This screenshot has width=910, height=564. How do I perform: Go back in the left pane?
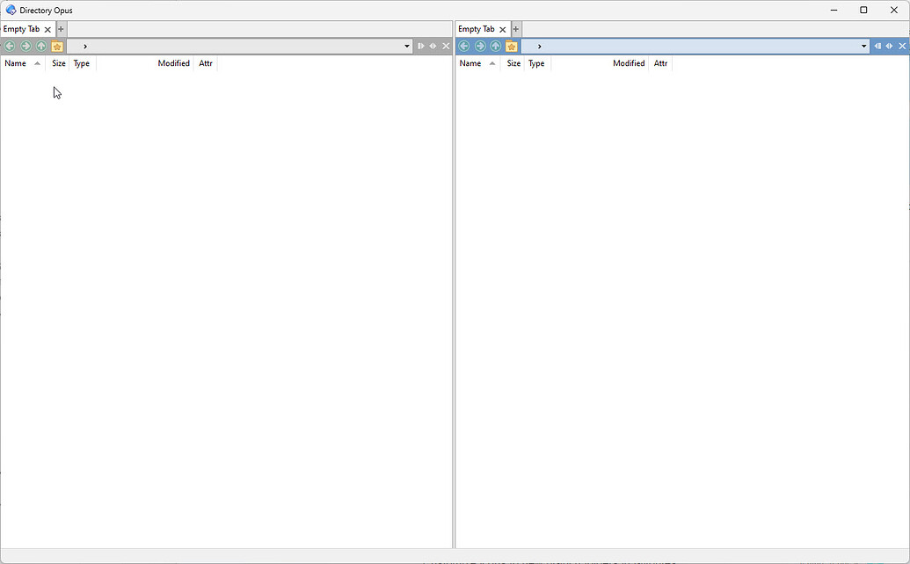(x=10, y=46)
